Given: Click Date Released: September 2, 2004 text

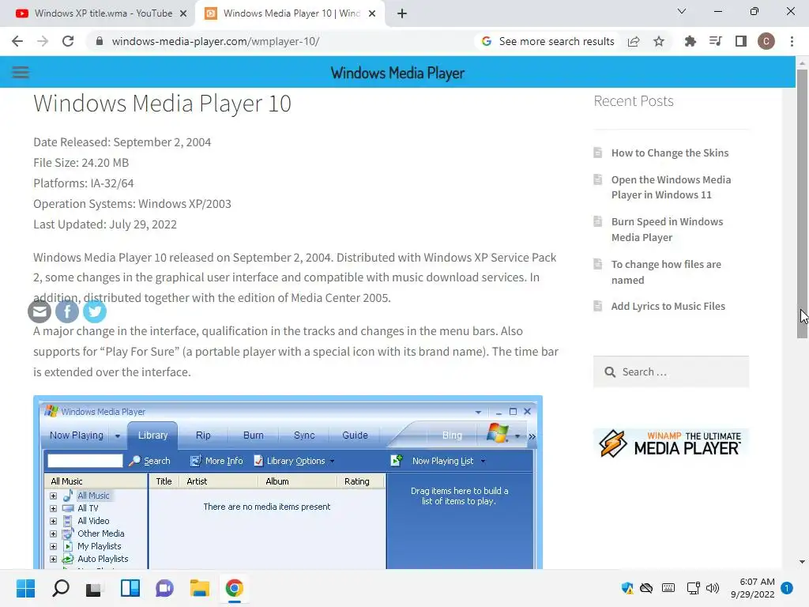Looking at the screenshot, I should [x=122, y=142].
